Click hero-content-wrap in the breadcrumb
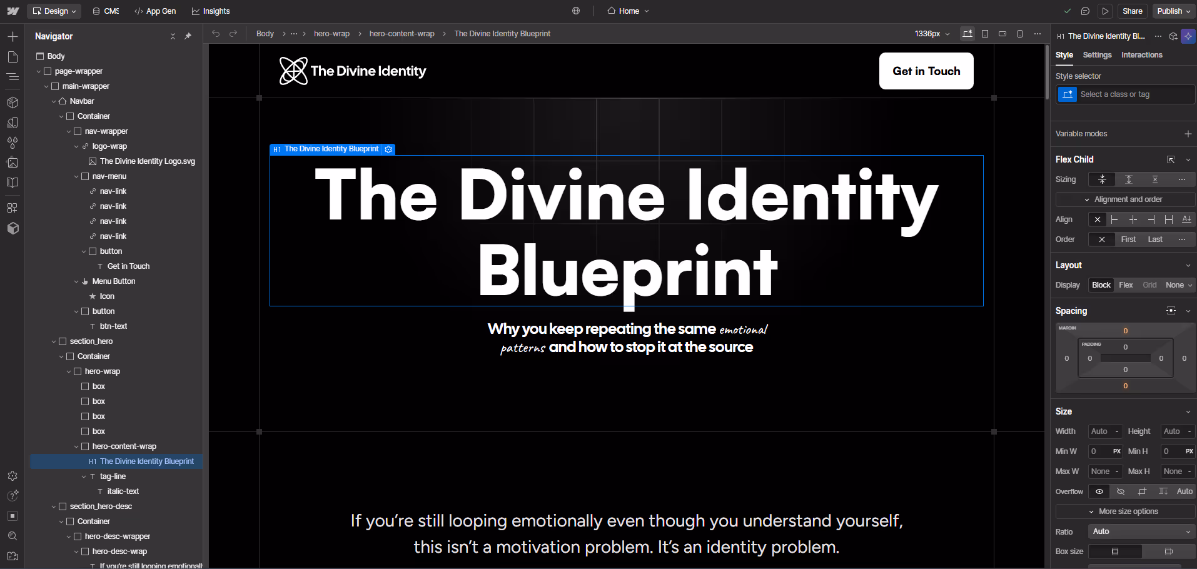 (x=402, y=34)
